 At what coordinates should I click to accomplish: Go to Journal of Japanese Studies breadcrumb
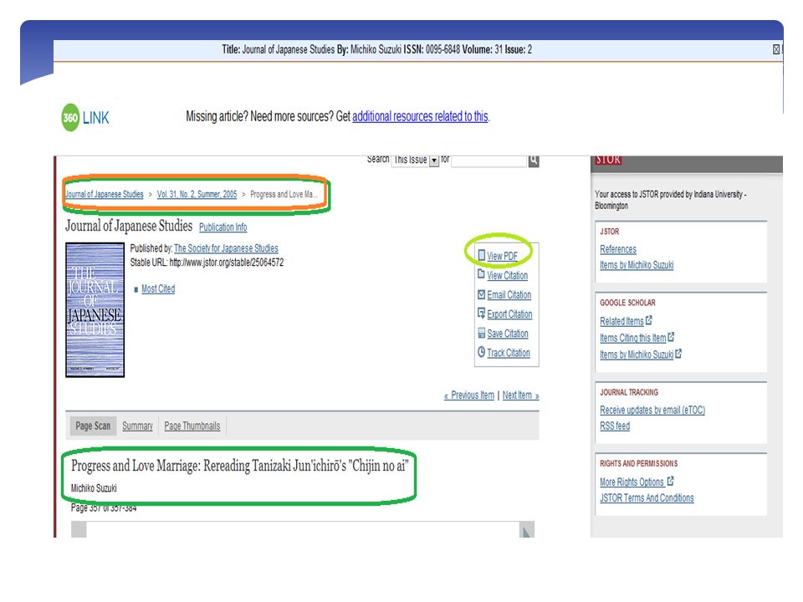pyautogui.click(x=104, y=195)
